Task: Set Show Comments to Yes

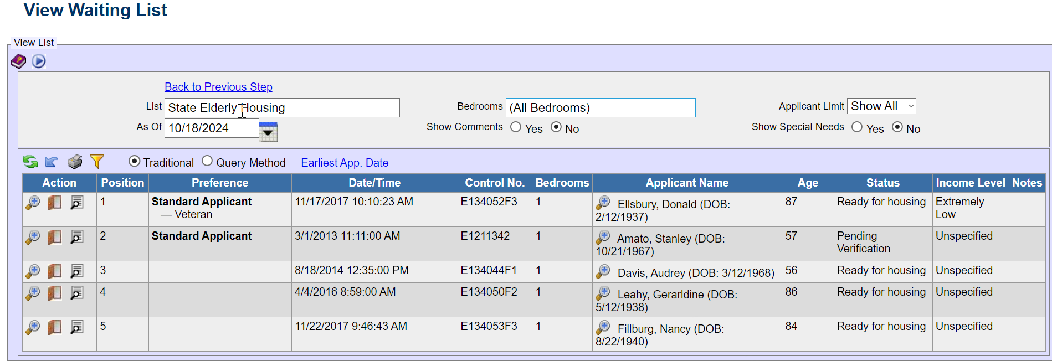Action: [516, 127]
